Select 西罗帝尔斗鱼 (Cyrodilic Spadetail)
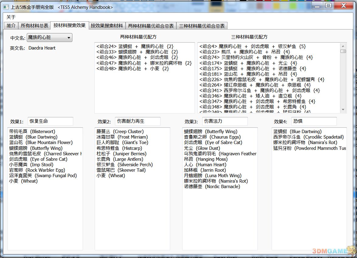 point(309,137)
